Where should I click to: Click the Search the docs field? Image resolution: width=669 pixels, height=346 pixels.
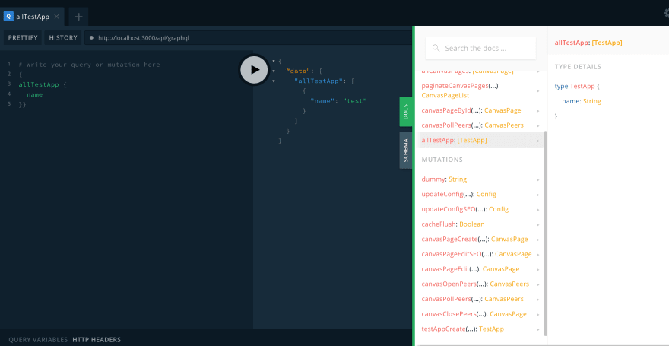point(480,48)
